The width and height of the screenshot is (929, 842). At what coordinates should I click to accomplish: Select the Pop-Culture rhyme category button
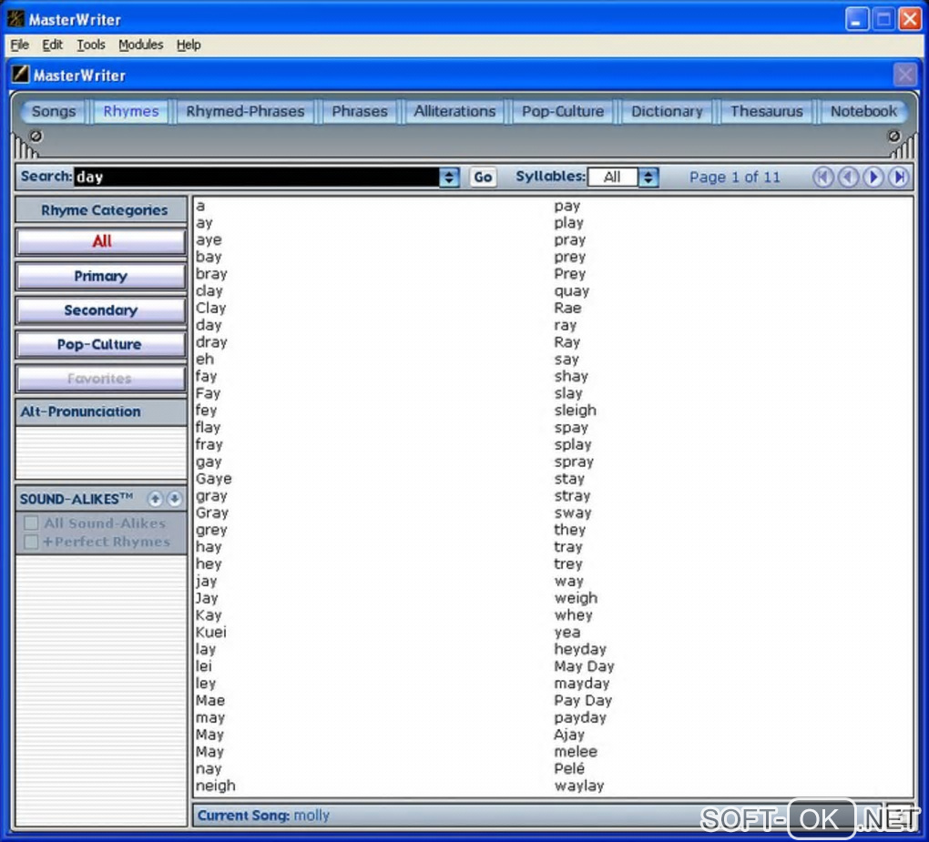coord(101,344)
